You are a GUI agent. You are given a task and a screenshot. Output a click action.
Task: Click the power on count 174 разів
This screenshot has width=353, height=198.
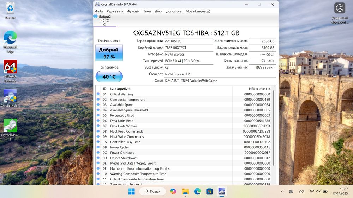click(263, 61)
